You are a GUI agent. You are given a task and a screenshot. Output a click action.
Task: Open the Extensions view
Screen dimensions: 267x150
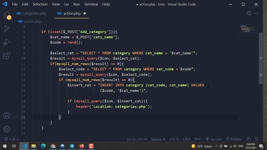(7, 55)
